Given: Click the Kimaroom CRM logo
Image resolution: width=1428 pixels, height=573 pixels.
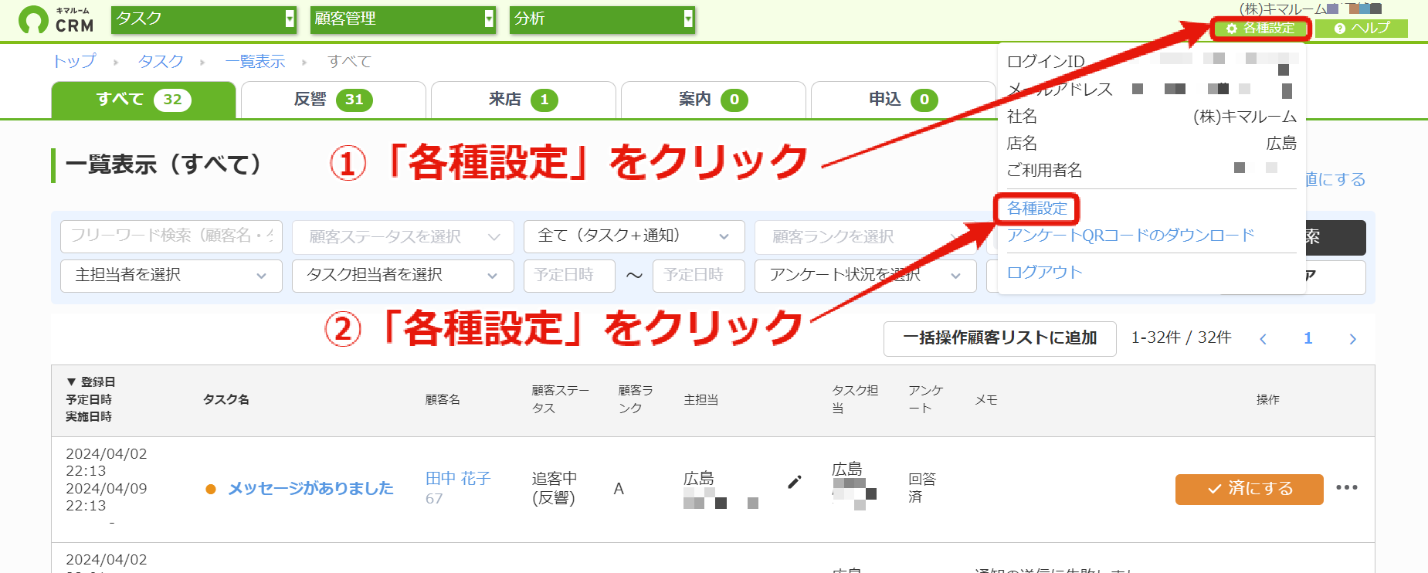Looking at the screenshot, I should [x=56, y=20].
